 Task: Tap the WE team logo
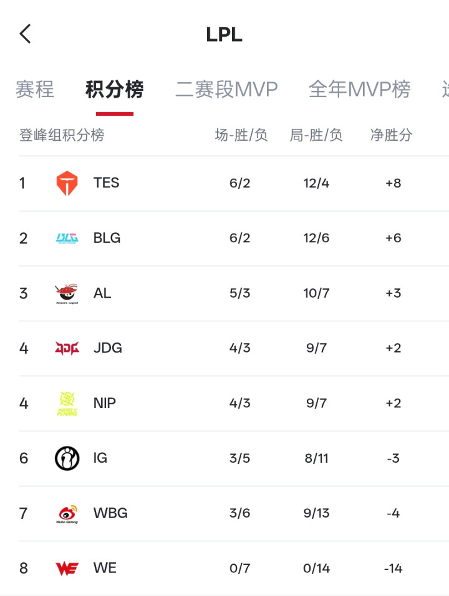tap(67, 569)
